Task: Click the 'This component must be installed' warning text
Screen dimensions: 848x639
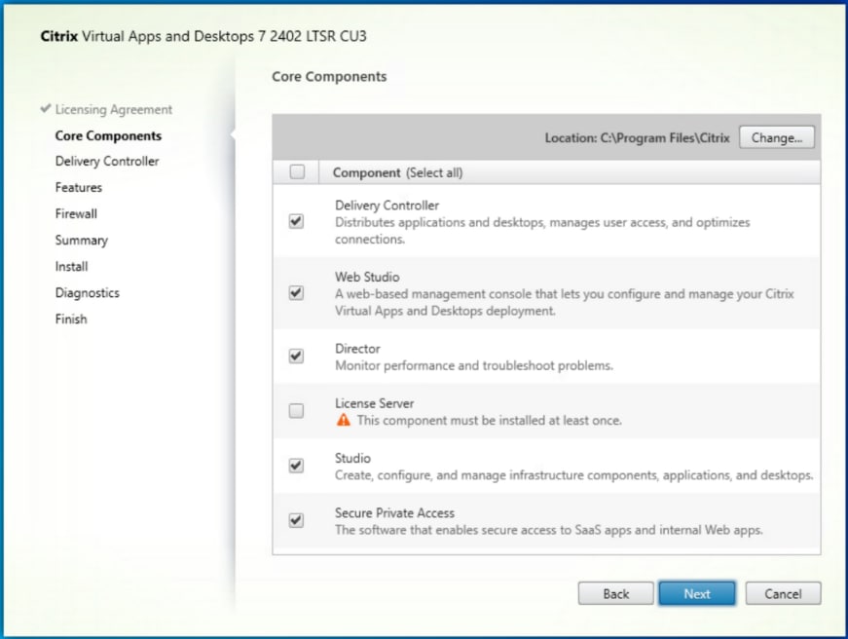Action: [x=490, y=421]
